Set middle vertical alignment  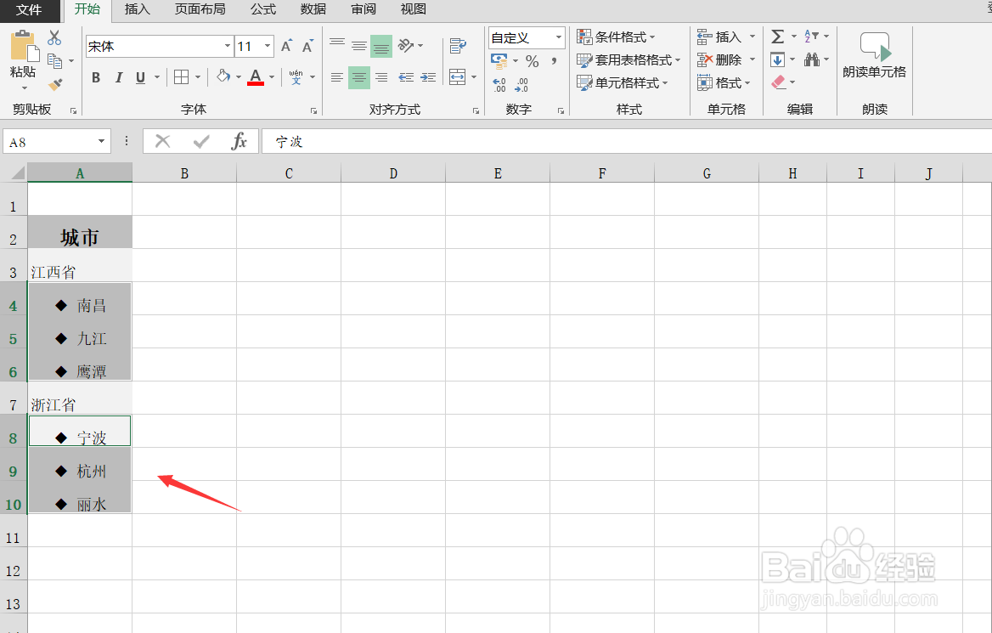(x=359, y=46)
